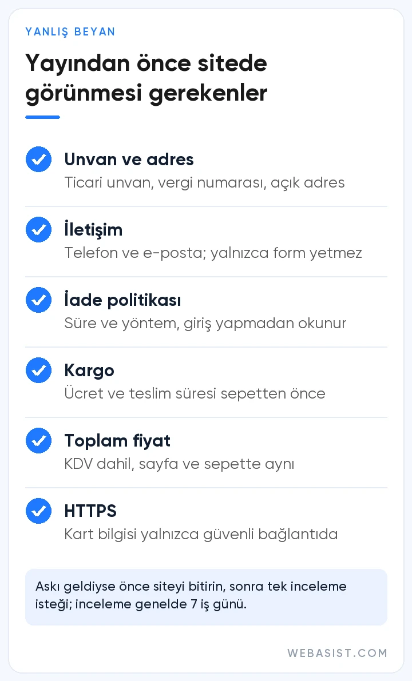
Task: Click the blue check beside Kargo
Action: (39, 371)
